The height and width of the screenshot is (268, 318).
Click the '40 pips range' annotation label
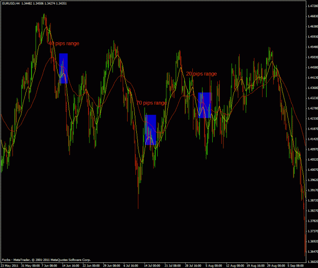point(64,43)
